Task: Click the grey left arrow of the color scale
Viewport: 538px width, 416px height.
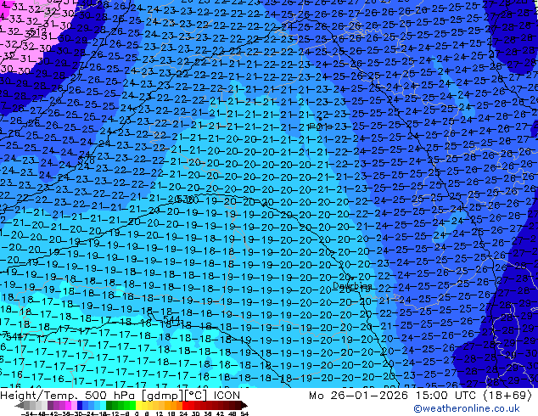Action: [20, 405]
